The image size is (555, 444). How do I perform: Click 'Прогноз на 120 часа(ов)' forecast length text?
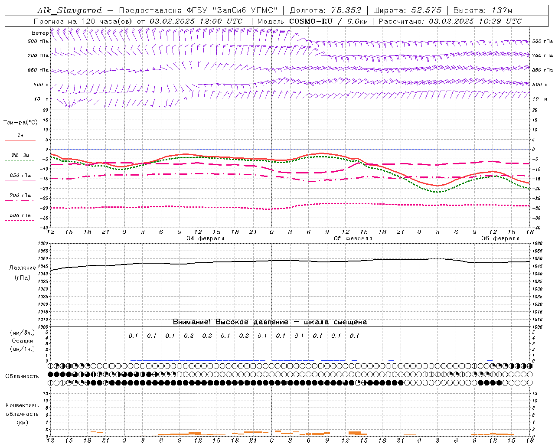pos(83,21)
